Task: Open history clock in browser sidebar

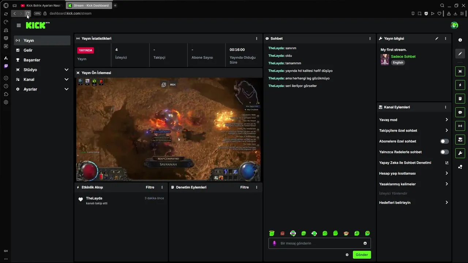Action: click(x=6, y=86)
